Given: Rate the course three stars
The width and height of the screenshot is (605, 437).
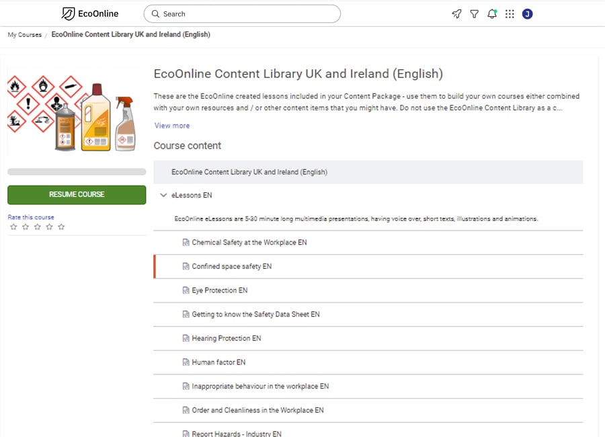Looking at the screenshot, I should [38, 227].
